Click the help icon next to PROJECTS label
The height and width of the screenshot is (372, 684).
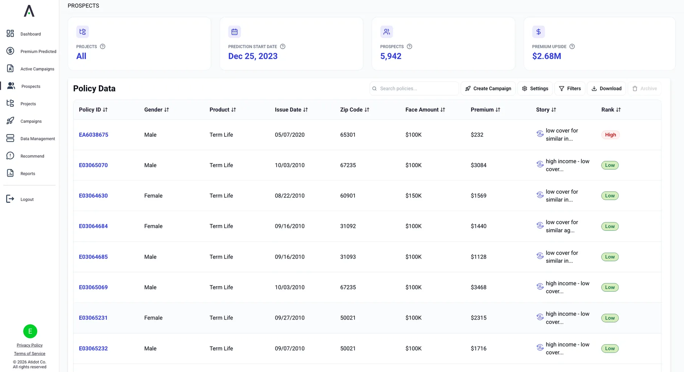pos(103,46)
